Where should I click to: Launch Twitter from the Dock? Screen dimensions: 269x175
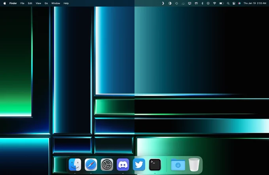(139, 165)
